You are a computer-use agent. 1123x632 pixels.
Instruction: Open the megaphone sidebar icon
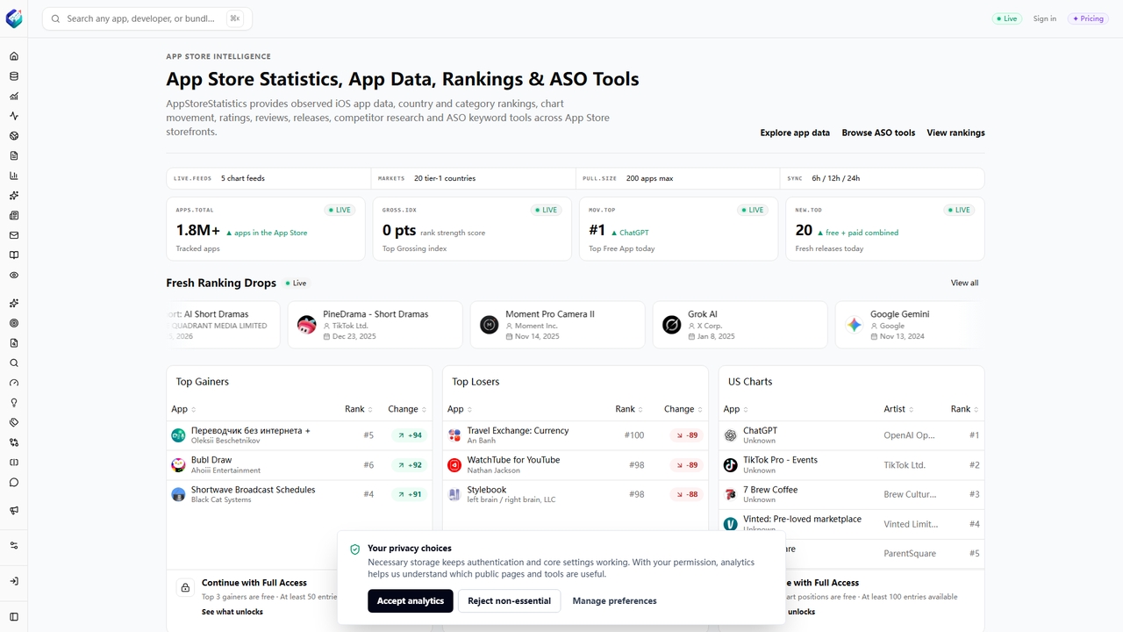click(13, 510)
